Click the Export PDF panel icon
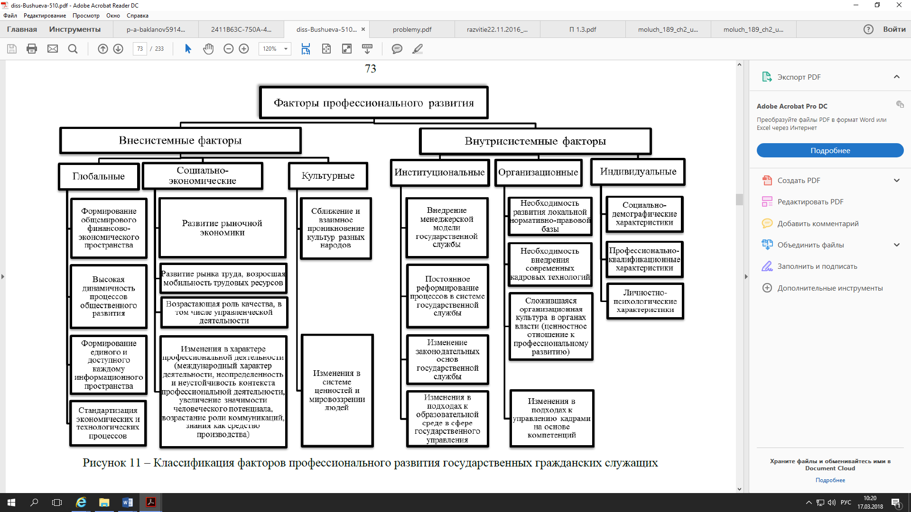The image size is (911, 512). click(x=767, y=77)
